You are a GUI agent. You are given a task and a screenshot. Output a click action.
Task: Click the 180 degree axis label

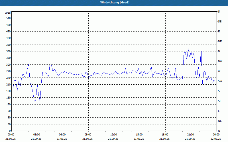tap(9, 91)
